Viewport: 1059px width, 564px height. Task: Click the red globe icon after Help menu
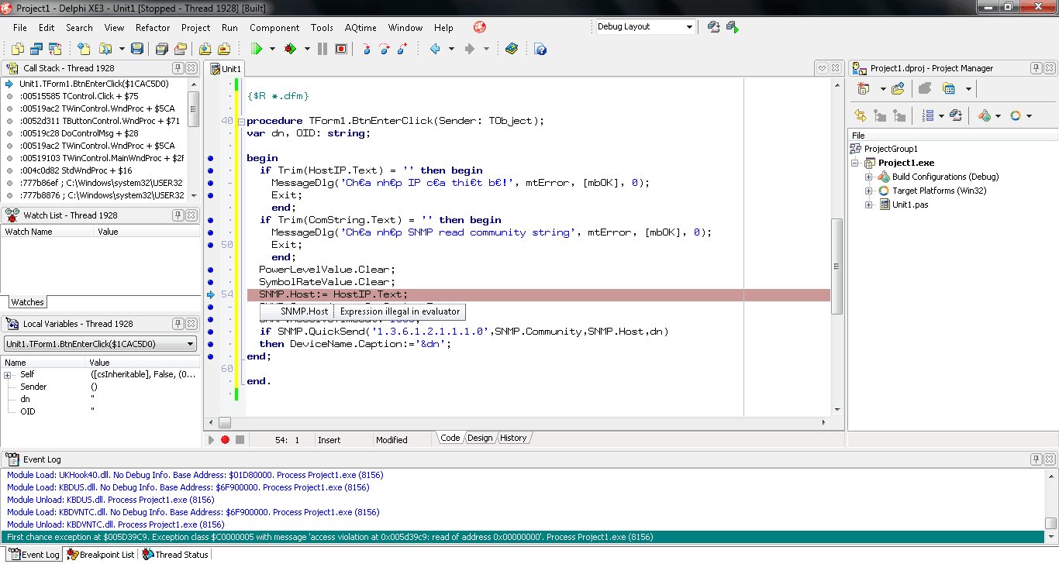(x=480, y=27)
